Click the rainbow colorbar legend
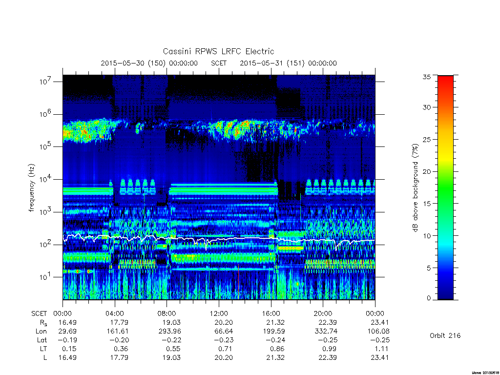Image resolution: width=500 pixels, height=375 pixels. point(445,187)
